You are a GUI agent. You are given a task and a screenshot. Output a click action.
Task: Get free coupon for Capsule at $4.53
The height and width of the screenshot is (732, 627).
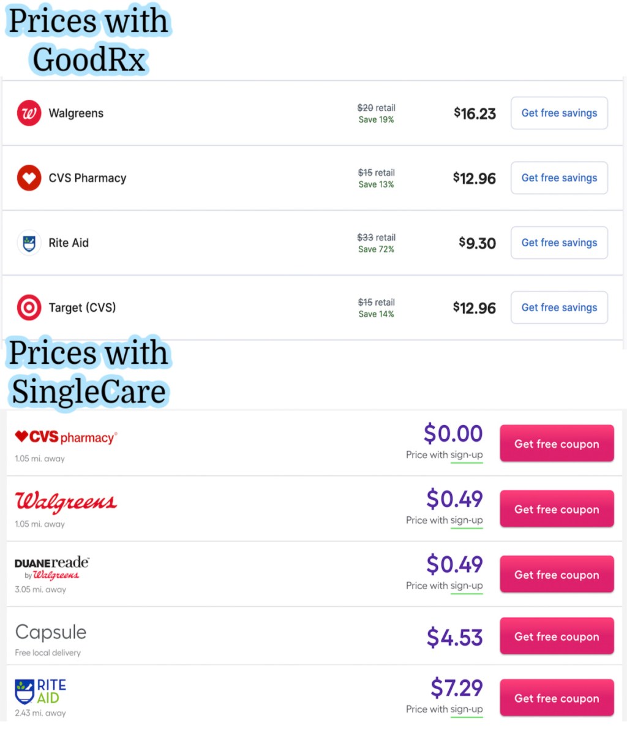pyautogui.click(x=557, y=636)
